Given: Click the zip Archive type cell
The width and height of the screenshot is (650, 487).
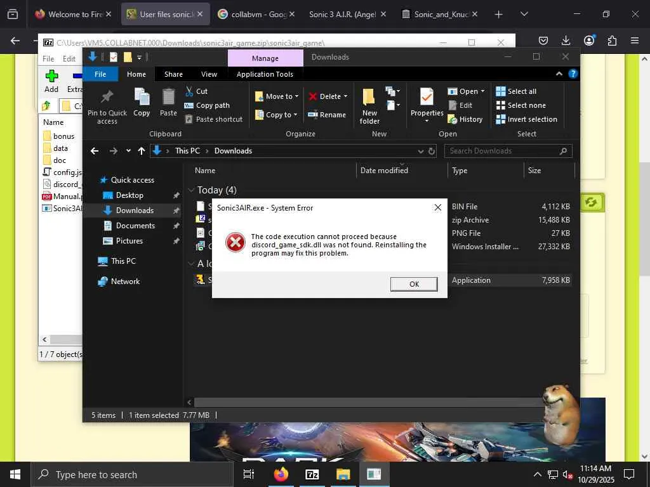Looking at the screenshot, I should [x=470, y=220].
